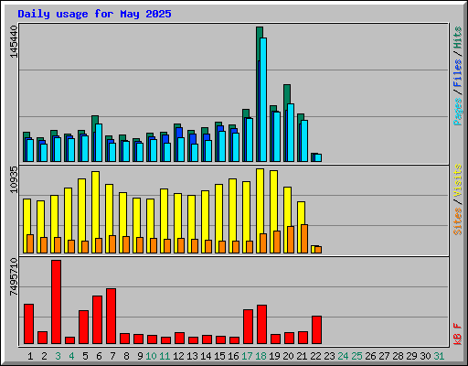Click day label 22 on the x-axis
Viewport: 468px width, 366px height.
(x=315, y=356)
